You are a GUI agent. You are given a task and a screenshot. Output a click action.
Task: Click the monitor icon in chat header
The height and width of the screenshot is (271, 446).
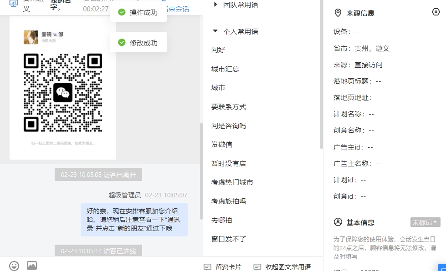tap(13, 3)
